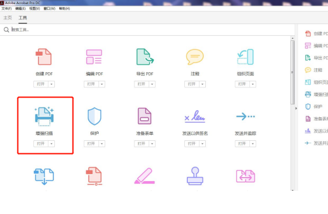328x214 pixels.
Task: Select the 编辑 PDF tool icon
Action: 94,57
